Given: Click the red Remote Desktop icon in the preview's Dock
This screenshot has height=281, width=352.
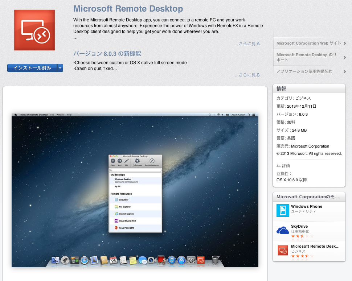Looking at the screenshot, I should (x=201, y=260).
